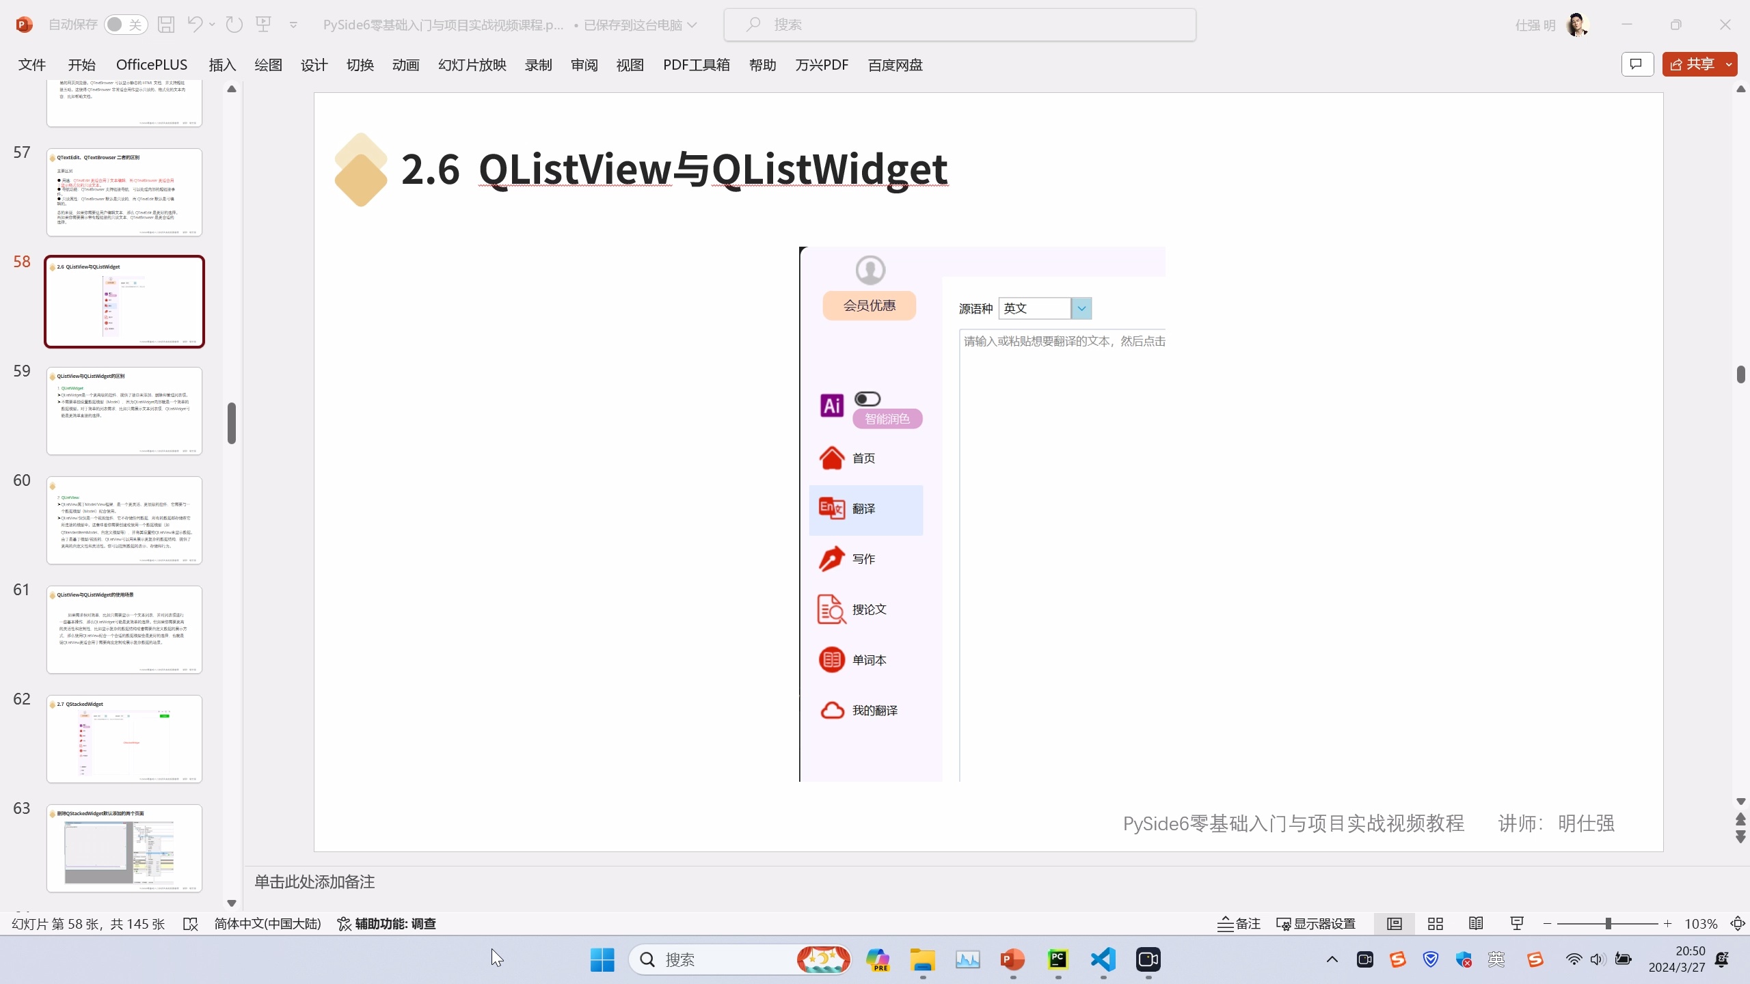Select the Reading View icon in status bar

click(1475, 923)
